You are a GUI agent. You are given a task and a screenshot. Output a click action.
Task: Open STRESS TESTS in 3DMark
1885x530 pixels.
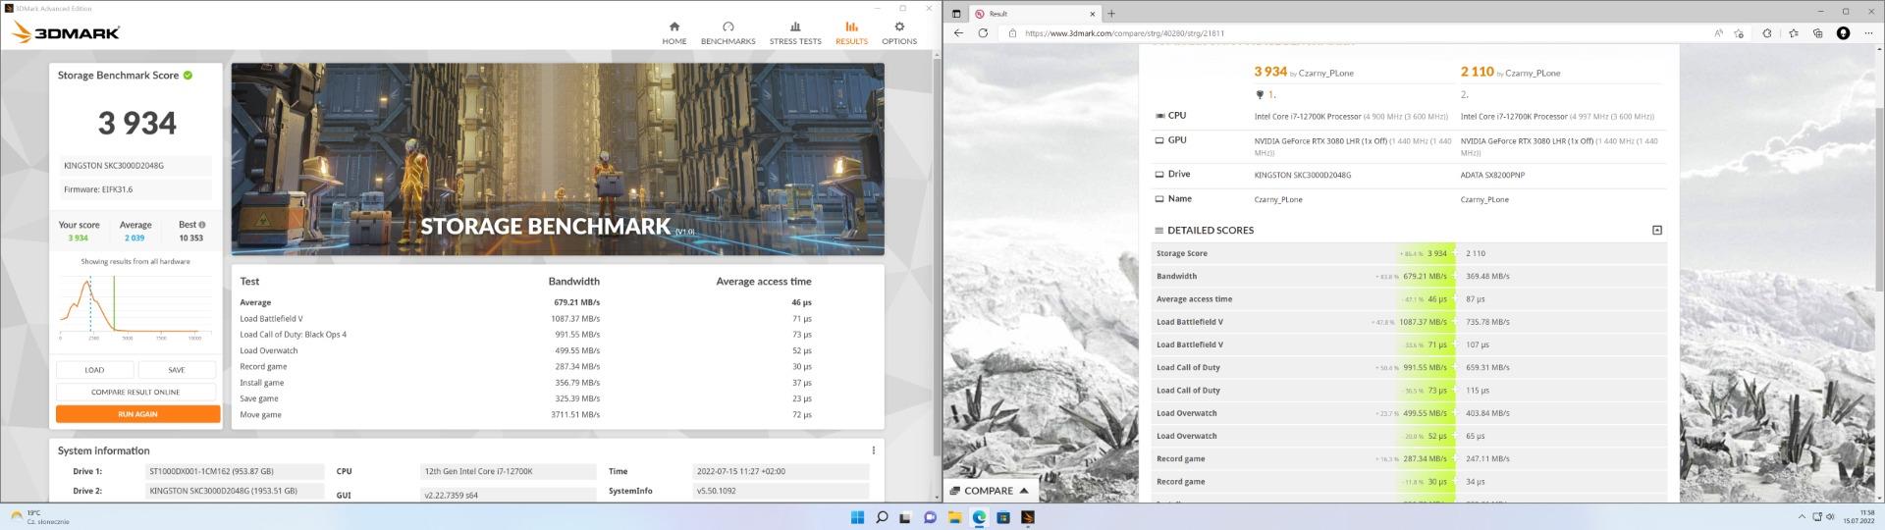click(795, 32)
